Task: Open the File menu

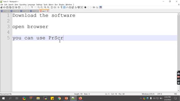Action: tap(2, 4)
